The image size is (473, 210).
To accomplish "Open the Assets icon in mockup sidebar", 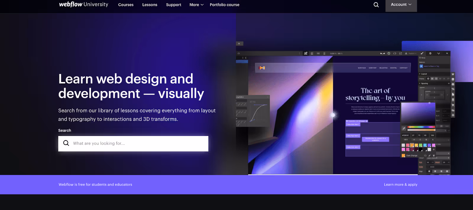I will [x=453, y=110].
